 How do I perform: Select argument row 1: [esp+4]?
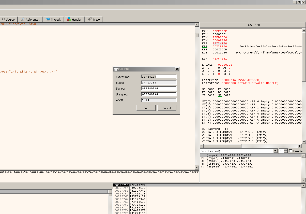coord(251,155)
